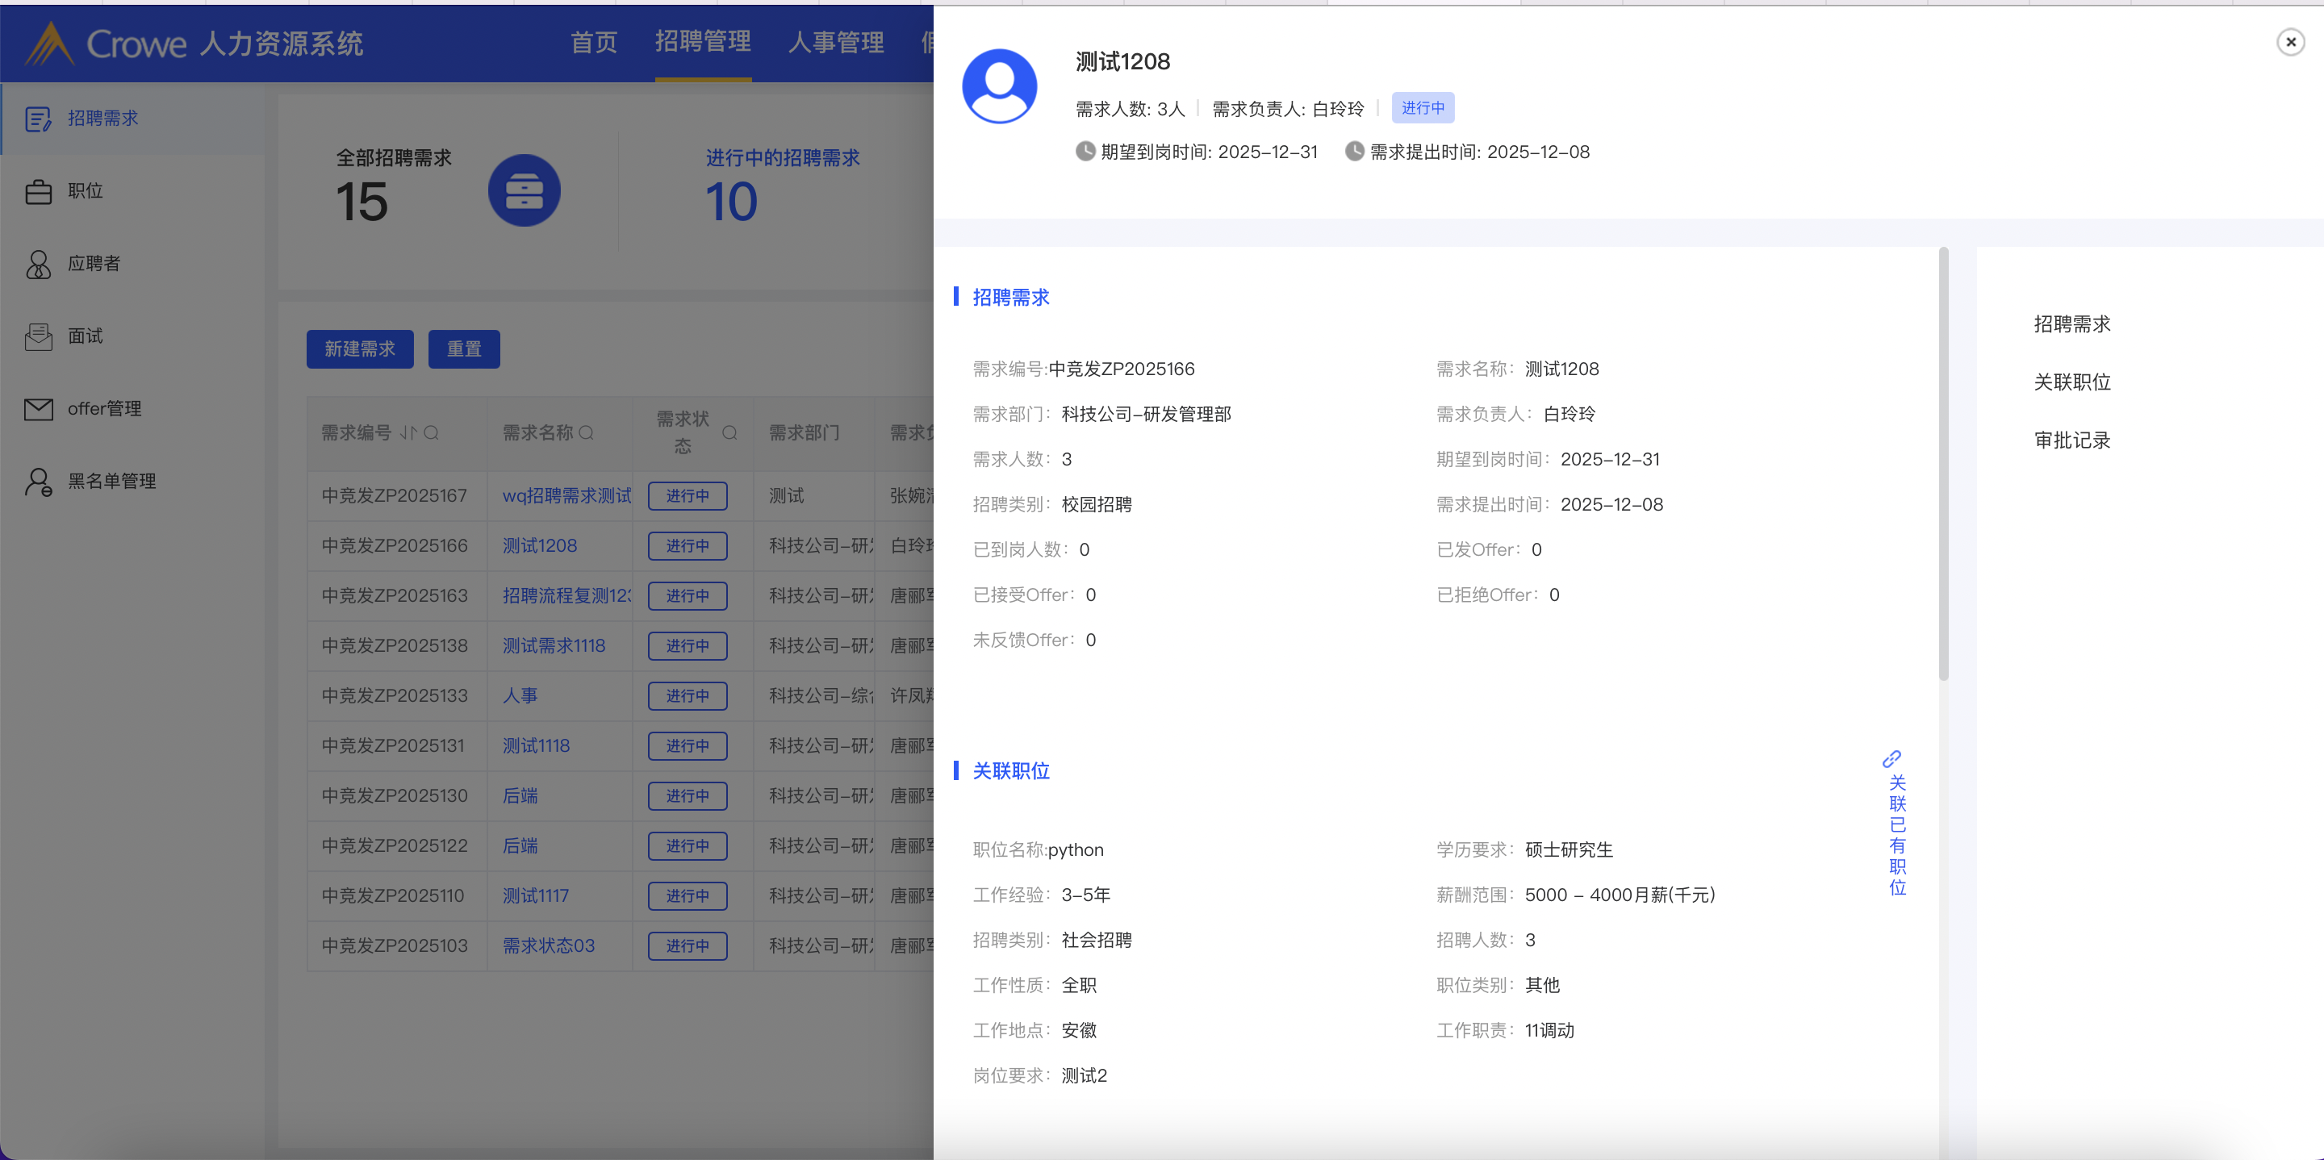This screenshot has height=1160, width=2324.
Task: Open the 人事管理 top menu
Action: pyautogui.click(x=835, y=43)
